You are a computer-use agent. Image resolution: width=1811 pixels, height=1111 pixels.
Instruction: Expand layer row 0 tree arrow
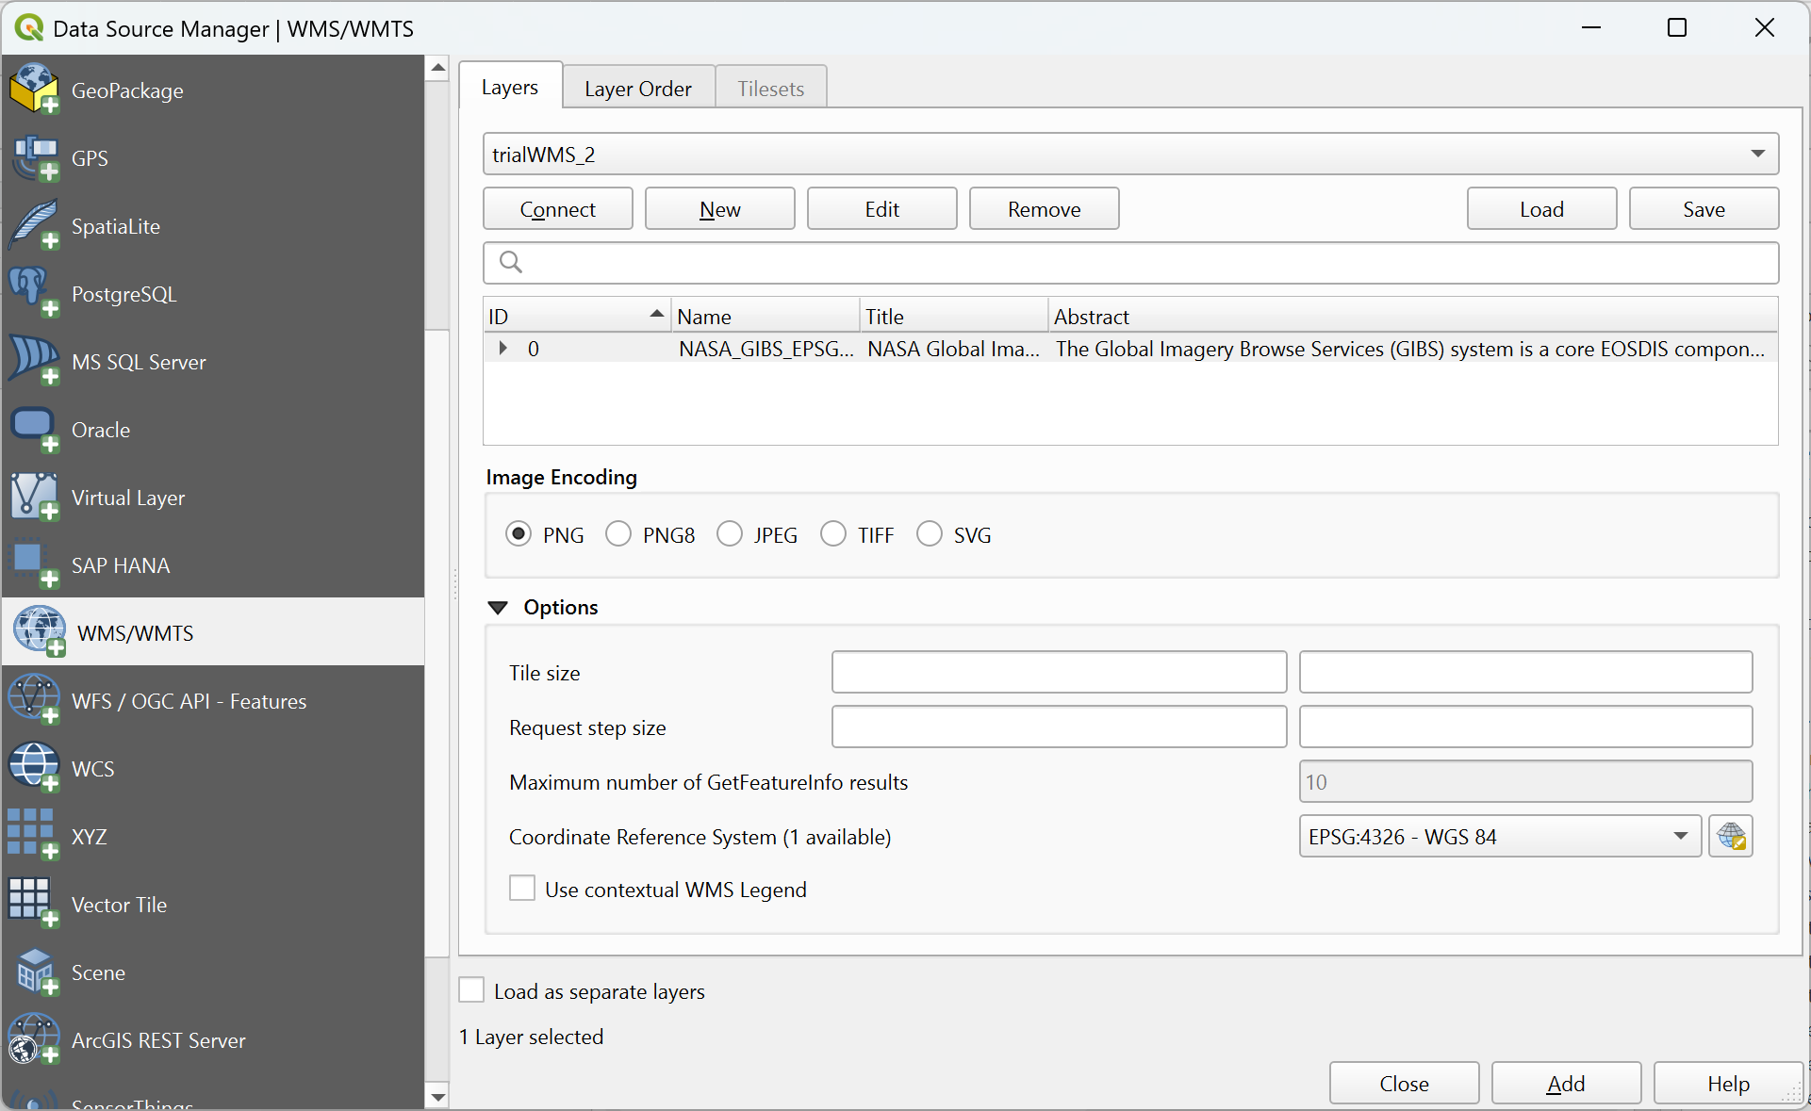tap(503, 349)
